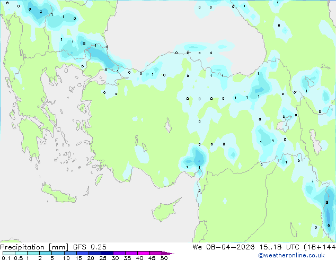The width and height of the screenshot is (336, 260).
Task: Click the legend tick label "25"
Action: click(x=103, y=258)
